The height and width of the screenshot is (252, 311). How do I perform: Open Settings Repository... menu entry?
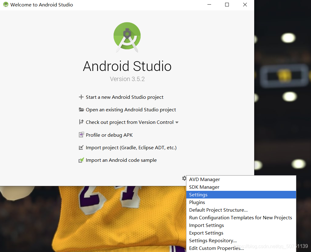coord(241,240)
